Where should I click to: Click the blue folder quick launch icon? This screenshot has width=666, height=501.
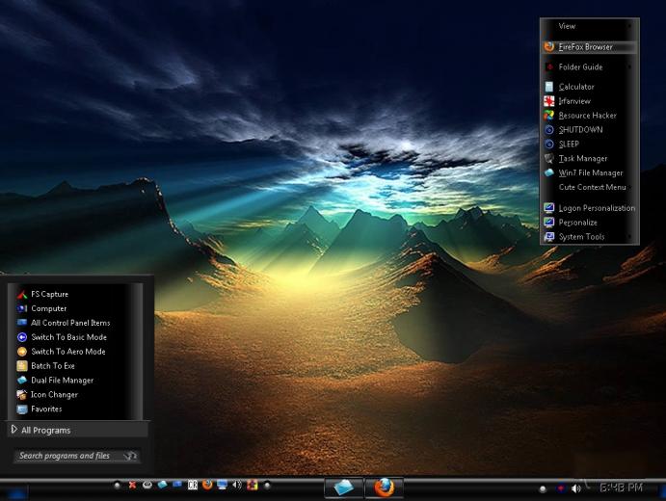[162, 485]
